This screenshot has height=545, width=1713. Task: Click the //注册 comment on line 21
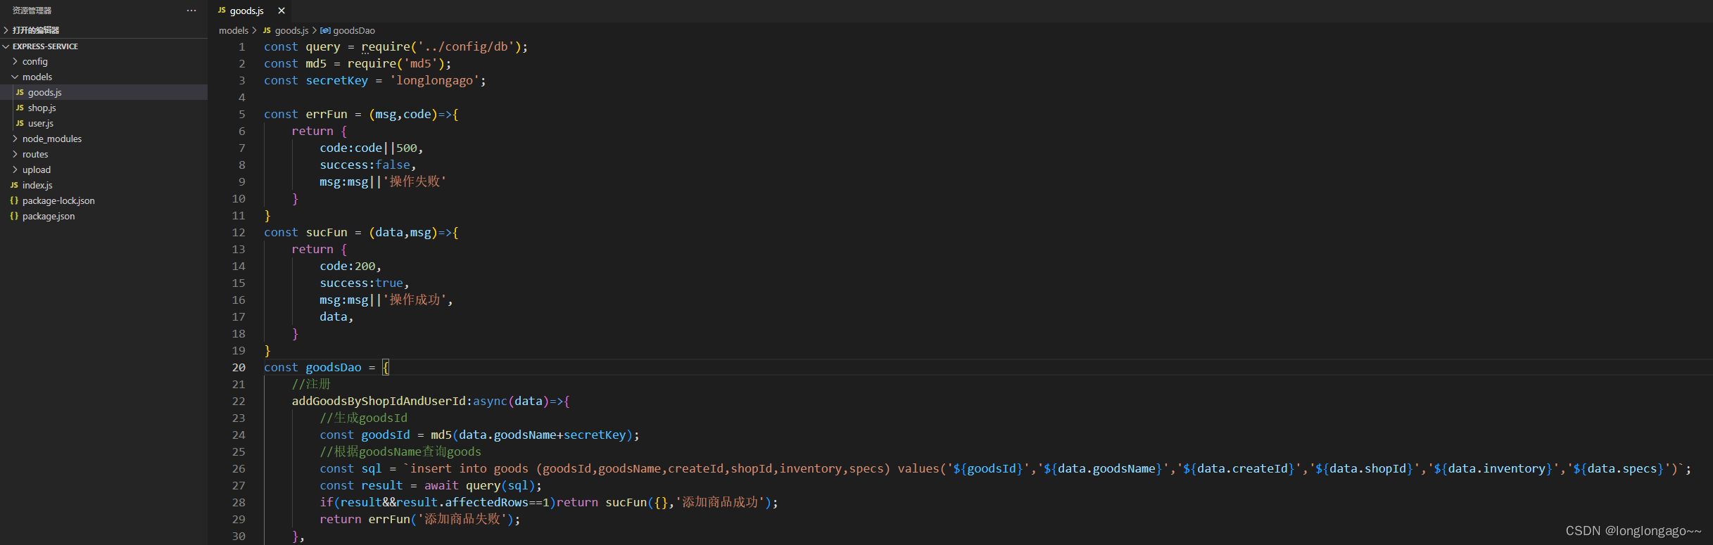pyautogui.click(x=311, y=384)
